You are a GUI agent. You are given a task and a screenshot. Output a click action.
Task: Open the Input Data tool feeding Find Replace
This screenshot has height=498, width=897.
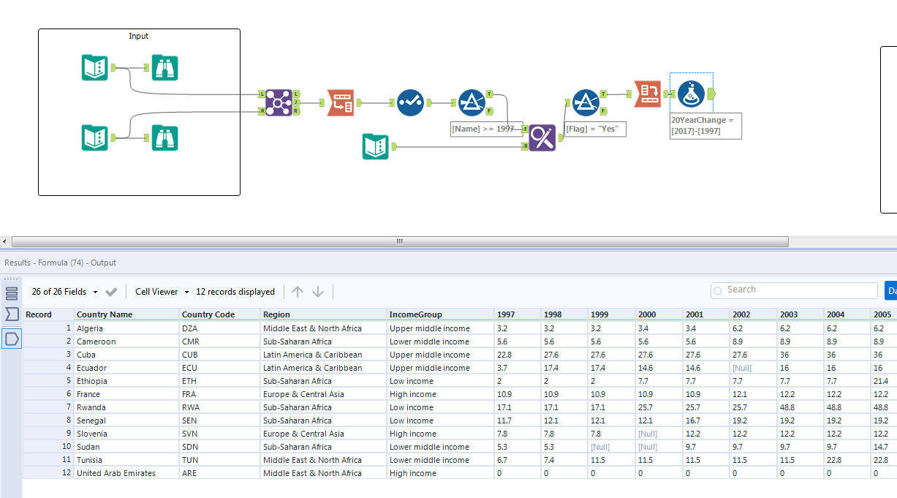[x=374, y=146]
